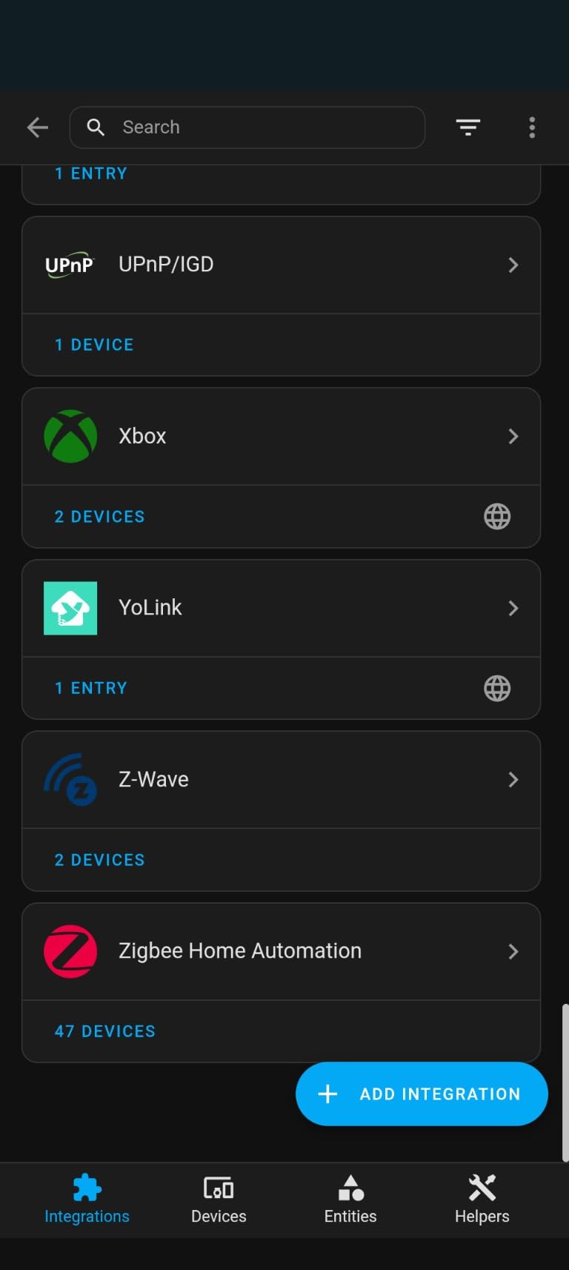This screenshot has height=1270, width=569.
Task: Switch to the Devices tab
Action: click(x=219, y=1200)
